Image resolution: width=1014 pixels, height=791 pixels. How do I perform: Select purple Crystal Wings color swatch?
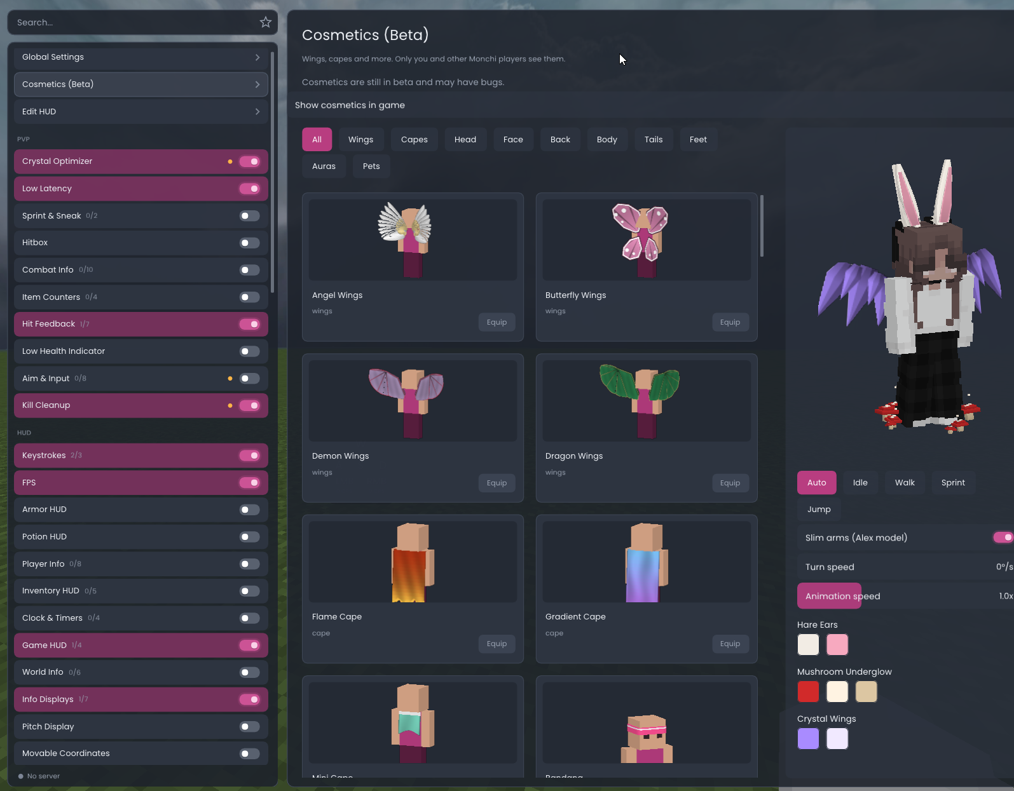pos(808,739)
